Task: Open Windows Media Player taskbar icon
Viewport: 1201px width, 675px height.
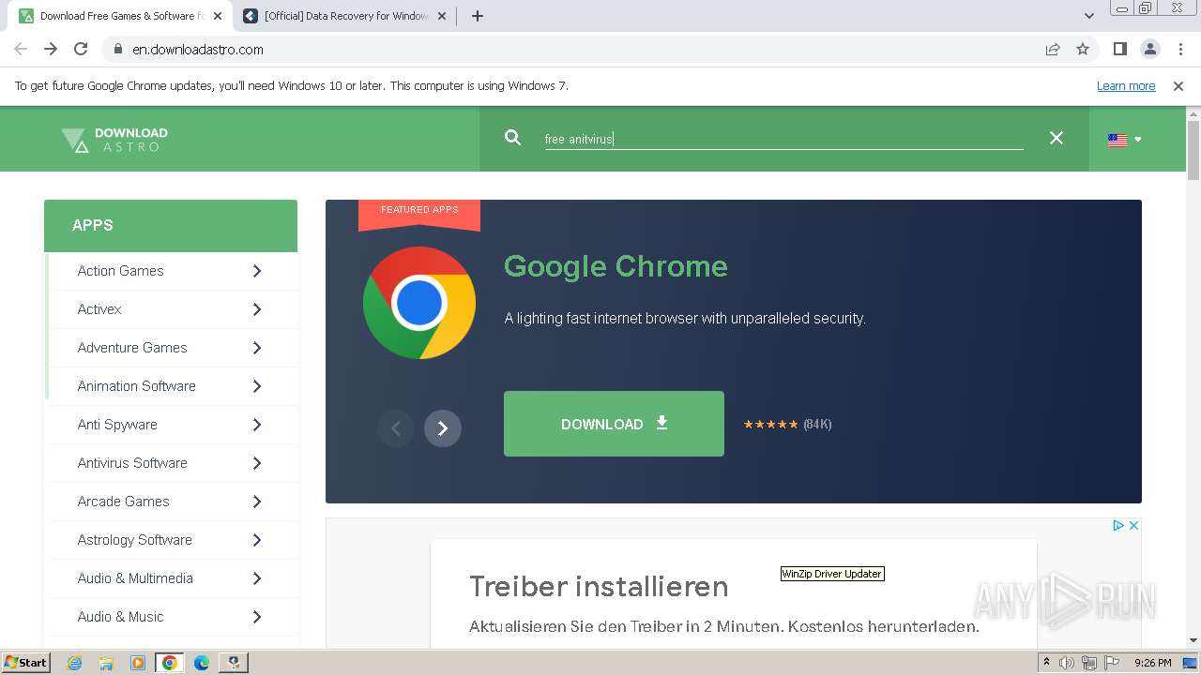Action: (x=138, y=663)
